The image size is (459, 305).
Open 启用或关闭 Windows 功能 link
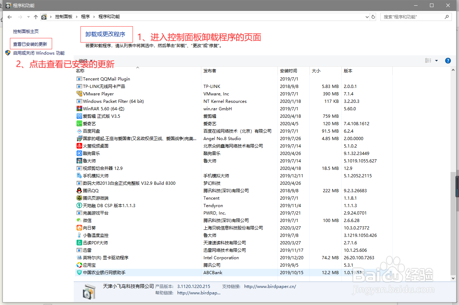pos(39,53)
